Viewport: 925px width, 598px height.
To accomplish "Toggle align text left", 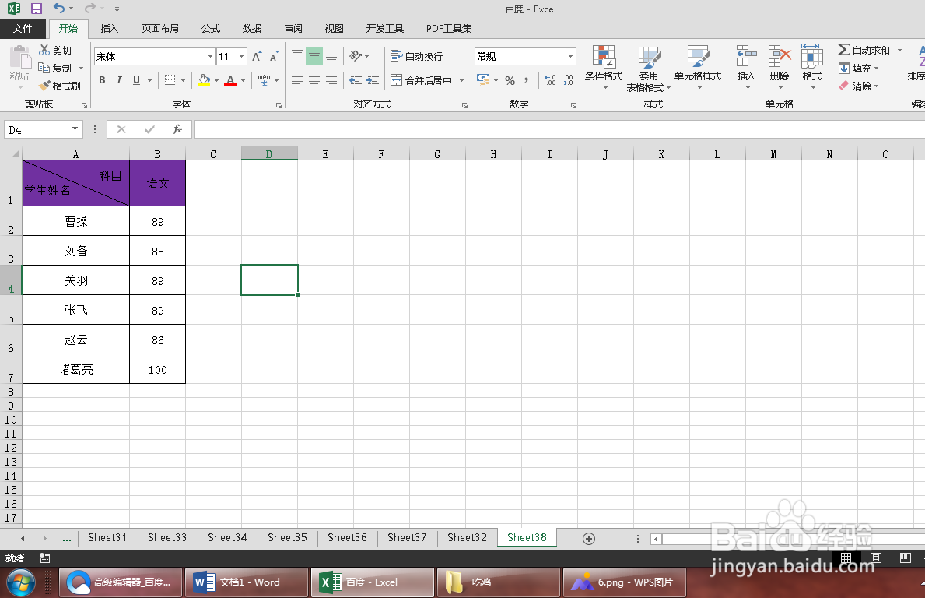I will click(297, 80).
